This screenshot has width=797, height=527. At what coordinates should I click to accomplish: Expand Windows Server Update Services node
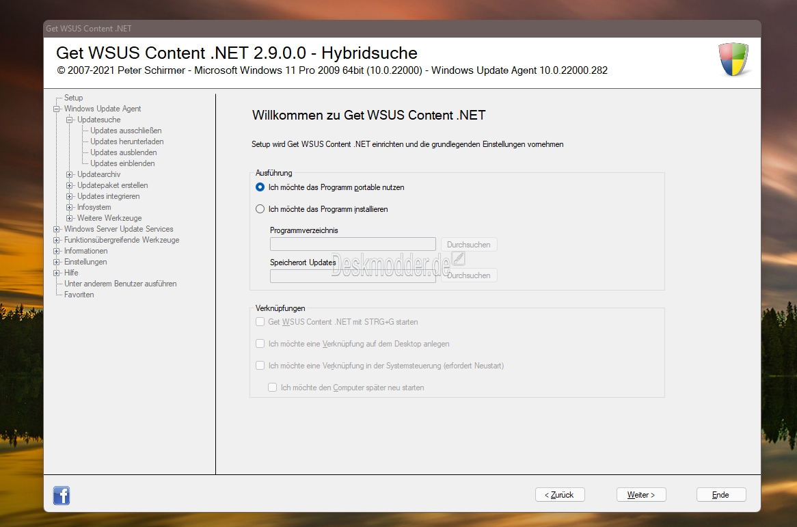(x=57, y=229)
